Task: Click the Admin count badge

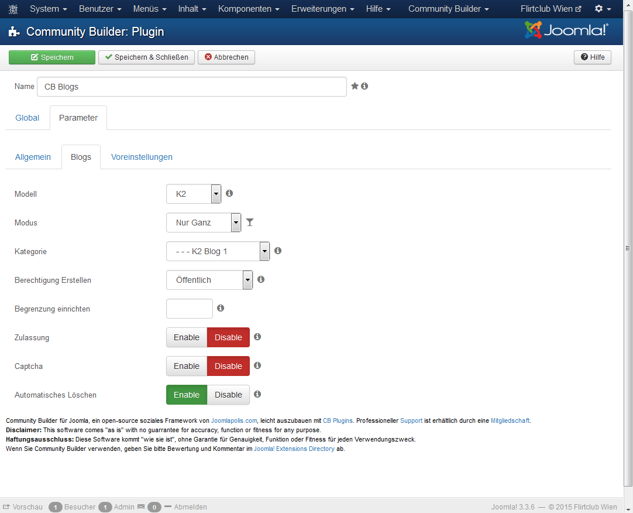Action: coord(105,507)
